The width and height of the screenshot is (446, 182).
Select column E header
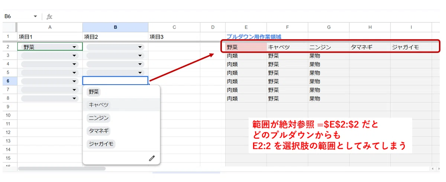(x=246, y=27)
